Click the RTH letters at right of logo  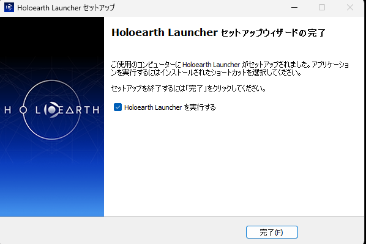(88, 110)
